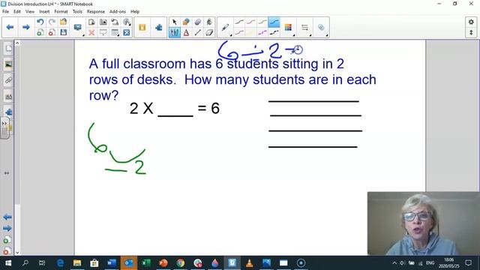Pick the green pen line style
Viewport: 480px width, 270px height.
click(x=262, y=22)
